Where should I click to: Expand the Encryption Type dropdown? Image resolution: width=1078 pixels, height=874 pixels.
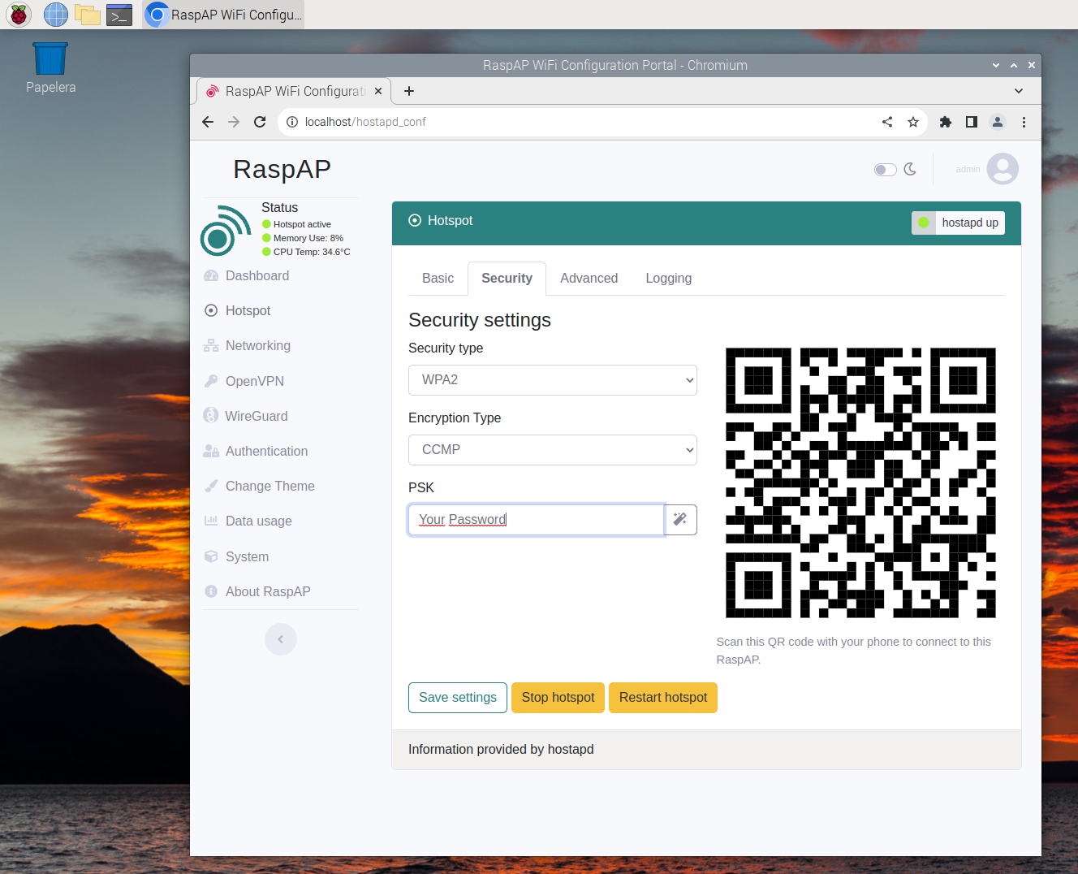(x=553, y=450)
